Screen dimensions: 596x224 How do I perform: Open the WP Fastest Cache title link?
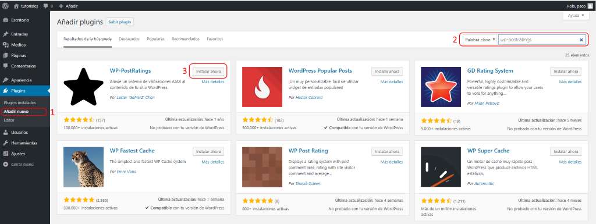click(x=132, y=151)
